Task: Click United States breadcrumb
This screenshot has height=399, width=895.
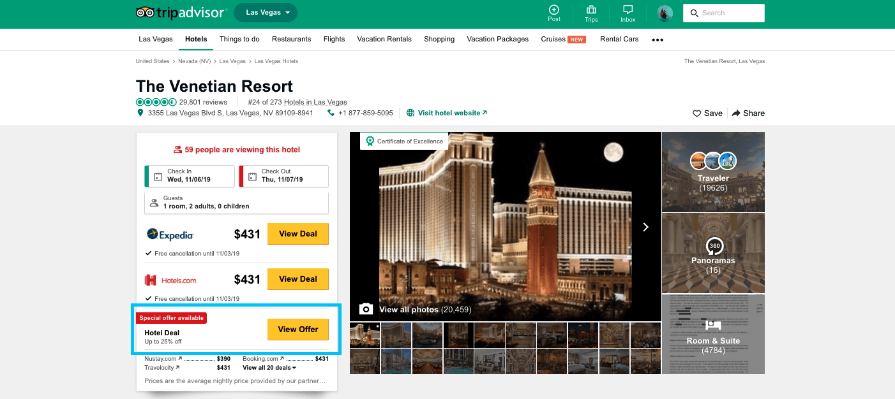Action: [153, 61]
